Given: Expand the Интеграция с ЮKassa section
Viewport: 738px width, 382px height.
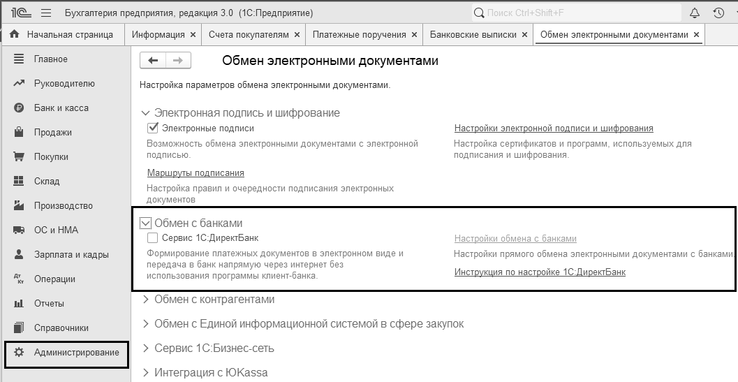Looking at the screenshot, I should (146, 372).
